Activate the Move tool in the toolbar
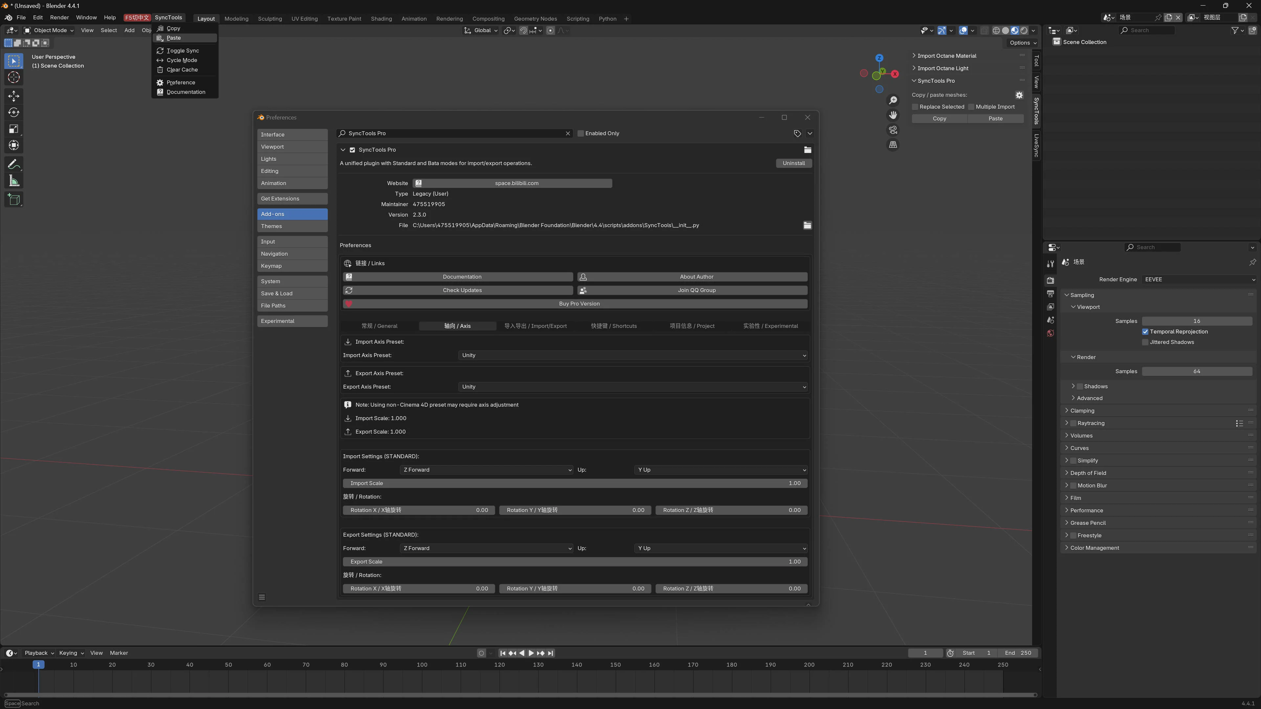Screen dimensions: 1261x709 click(x=14, y=96)
